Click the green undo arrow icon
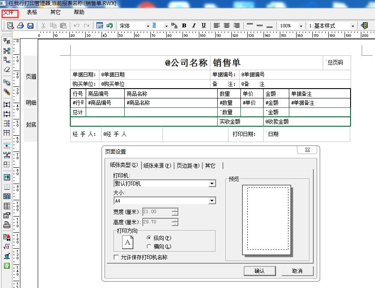The image size is (375, 288). point(110,26)
